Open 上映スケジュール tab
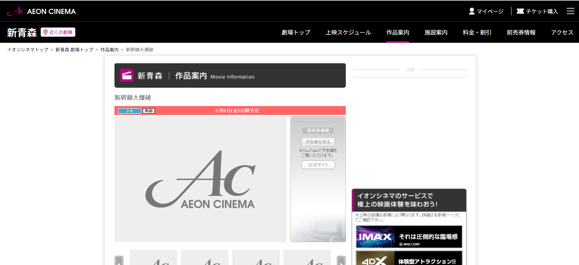 pos(348,32)
